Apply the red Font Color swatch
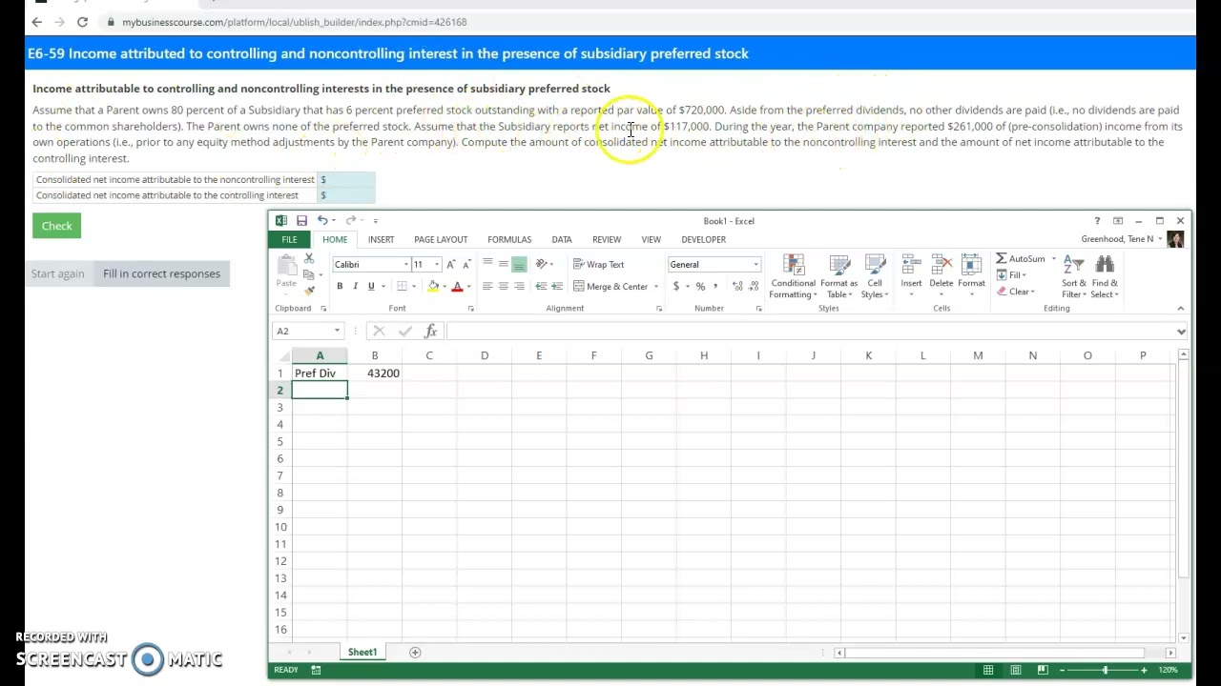The width and height of the screenshot is (1221, 686). pyautogui.click(x=457, y=286)
